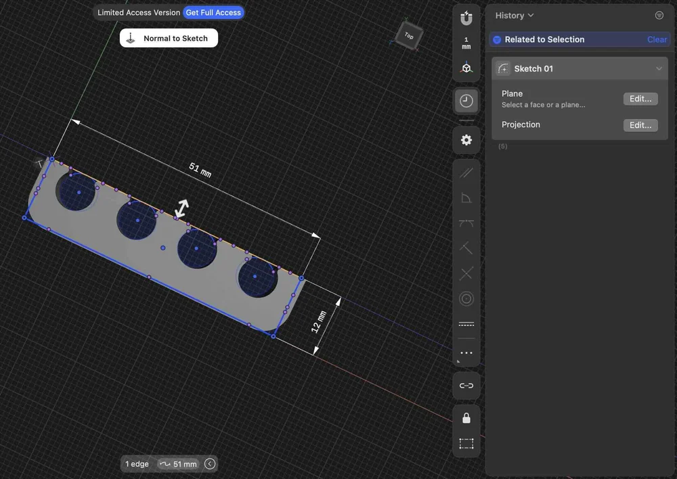Click the Limited Access Version label
Image resolution: width=677 pixels, height=479 pixels.
139,12
